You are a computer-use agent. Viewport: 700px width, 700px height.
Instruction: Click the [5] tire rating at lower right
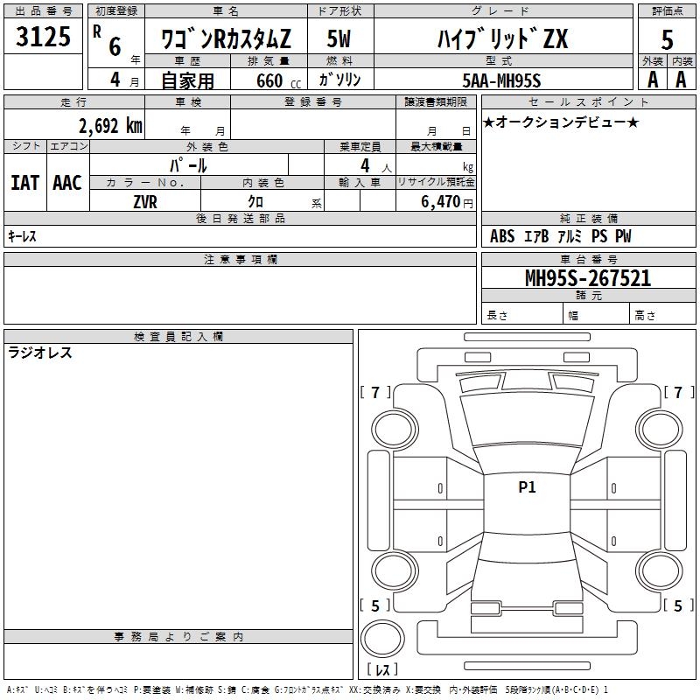677,605
